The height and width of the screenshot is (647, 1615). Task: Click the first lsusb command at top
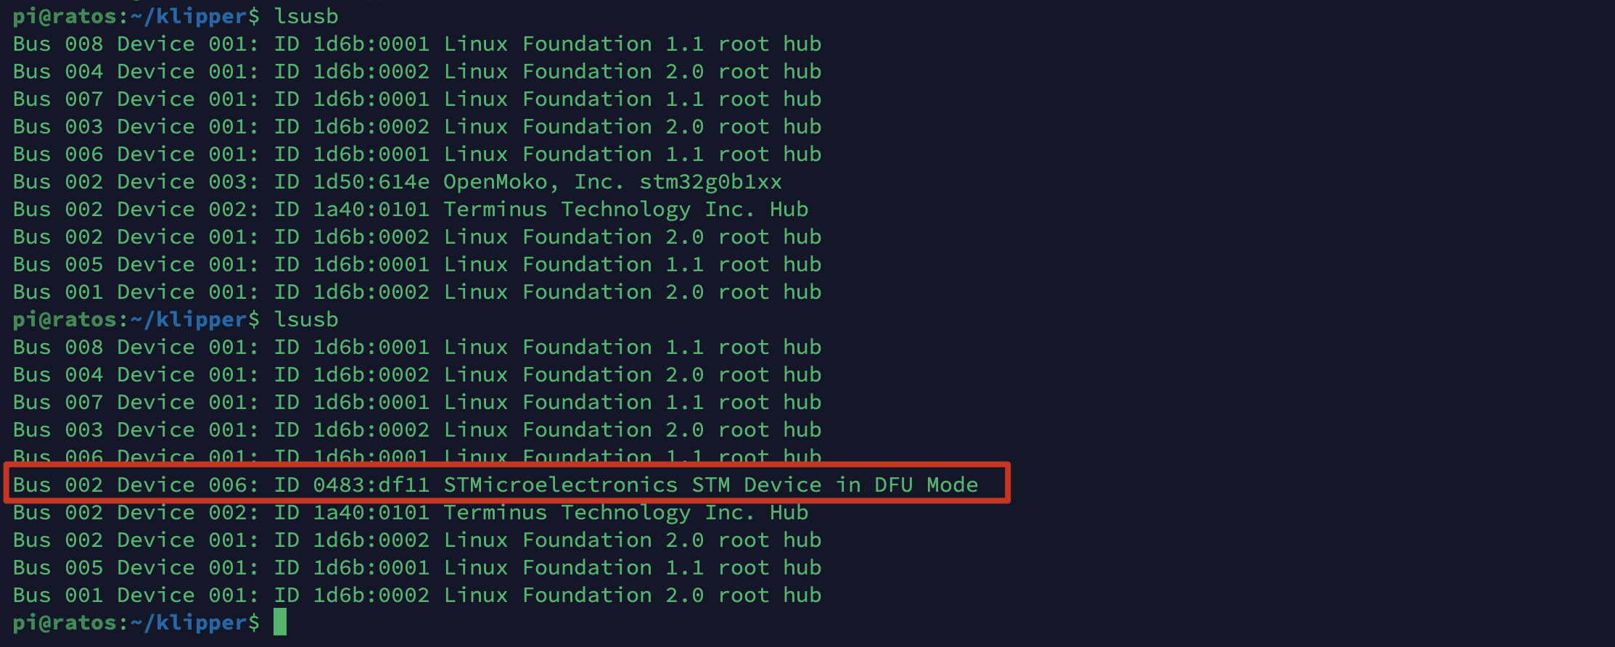[x=305, y=16]
